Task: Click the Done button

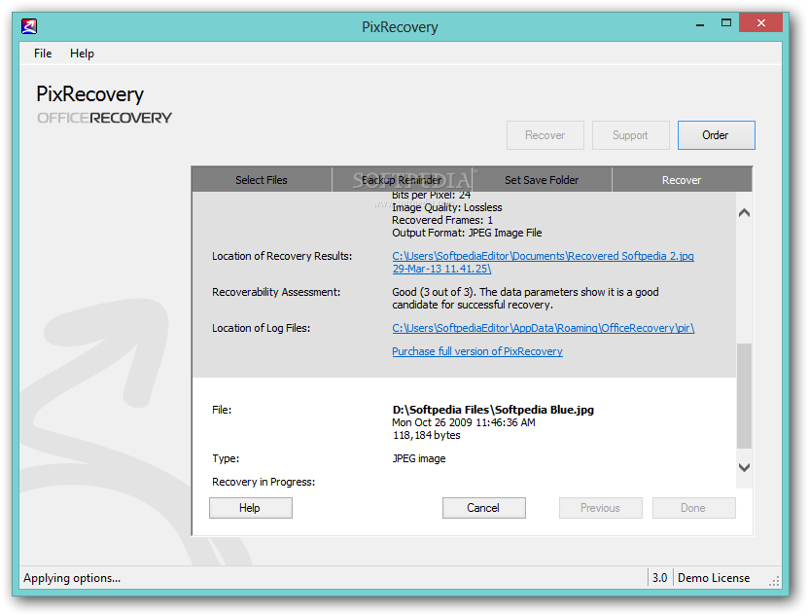Action: (x=694, y=508)
